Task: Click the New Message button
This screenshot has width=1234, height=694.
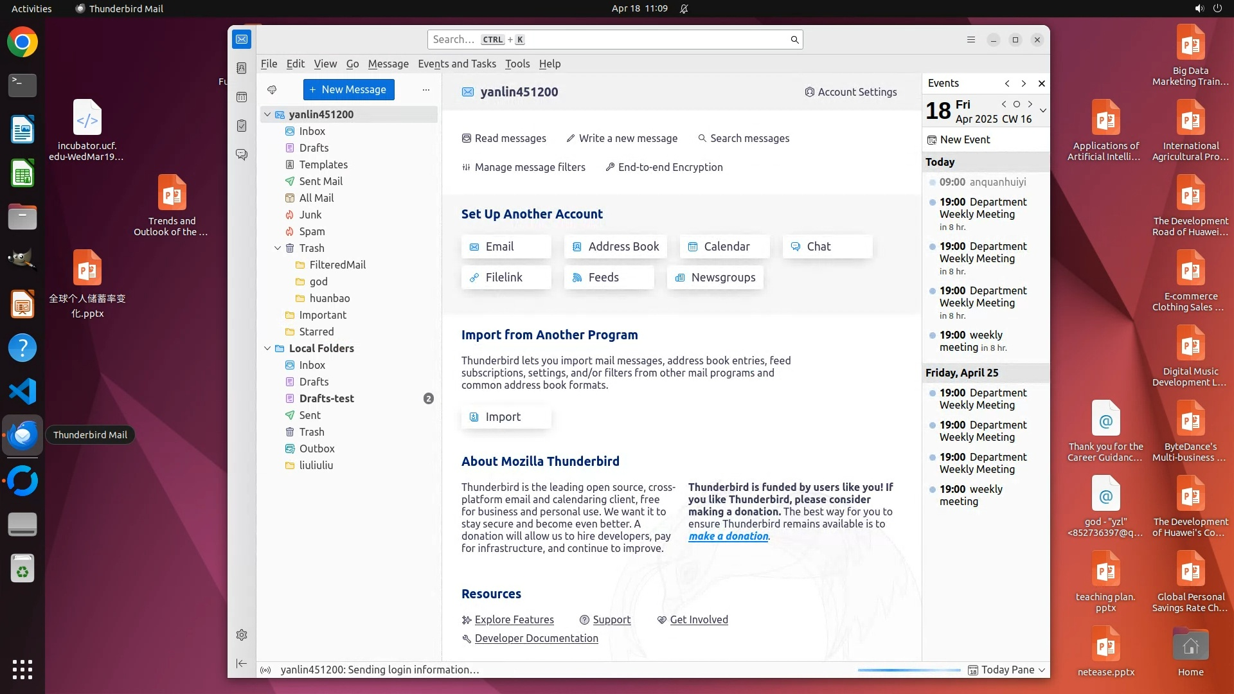Action: coord(348,90)
